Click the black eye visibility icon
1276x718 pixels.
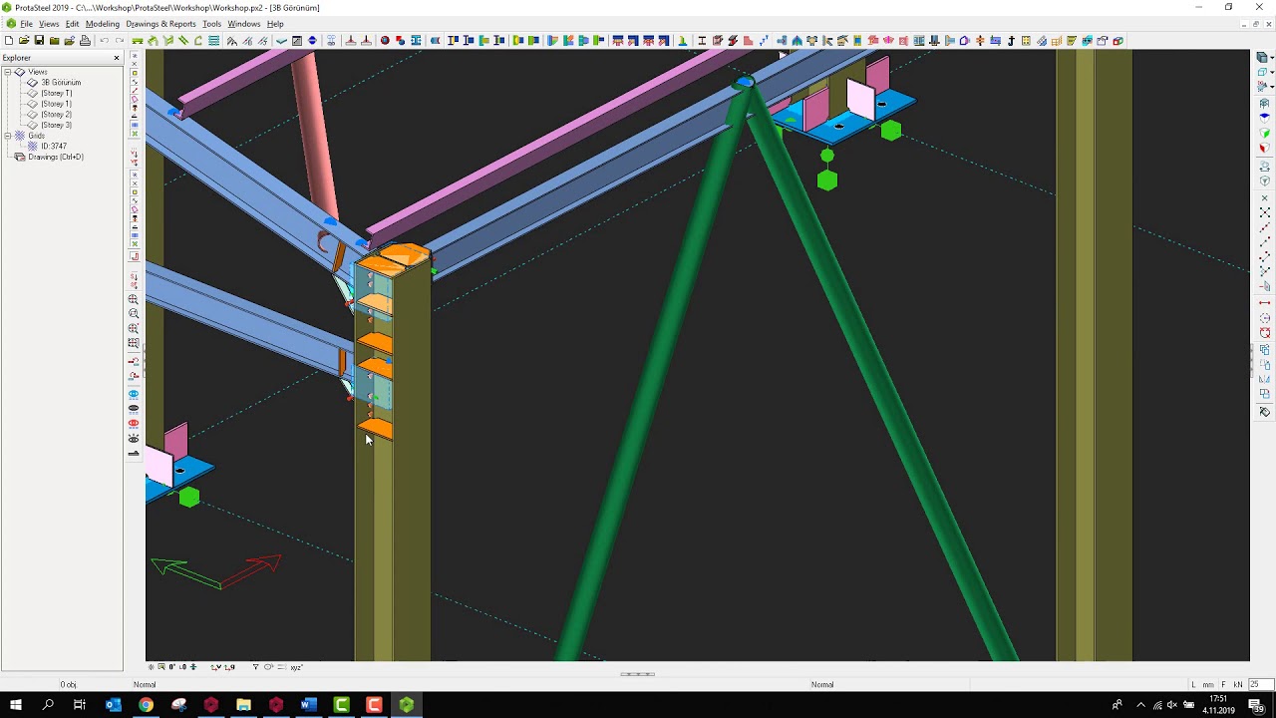[134, 408]
